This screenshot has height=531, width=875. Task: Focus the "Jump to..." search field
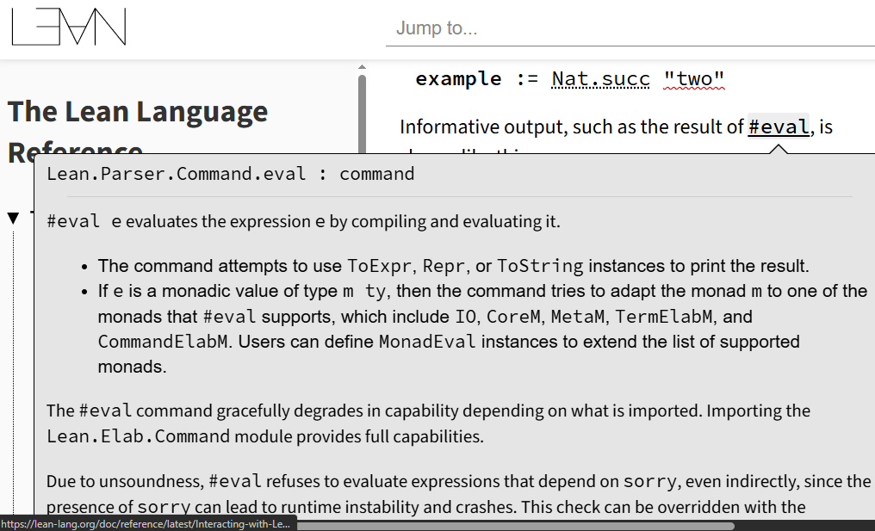[629, 28]
